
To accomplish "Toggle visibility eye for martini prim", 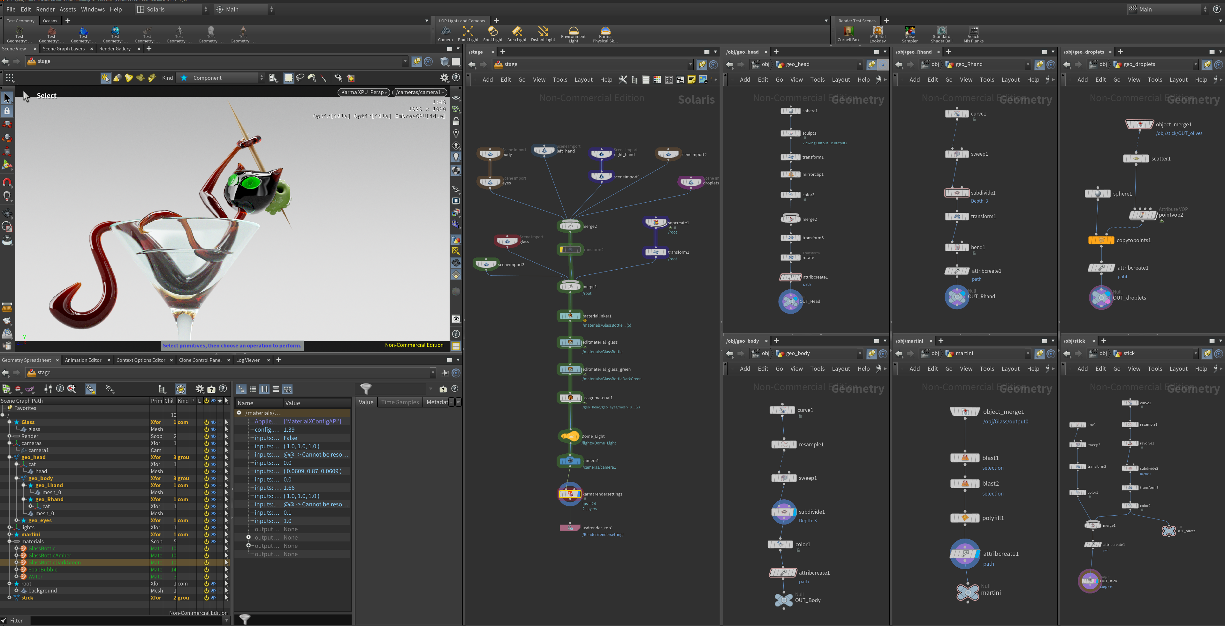I will (213, 535).
